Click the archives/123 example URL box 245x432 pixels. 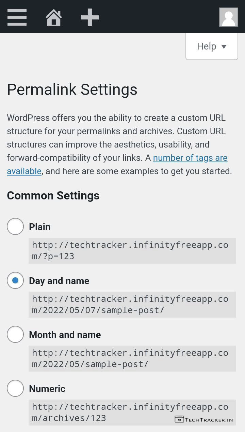[x=102, y=412]
